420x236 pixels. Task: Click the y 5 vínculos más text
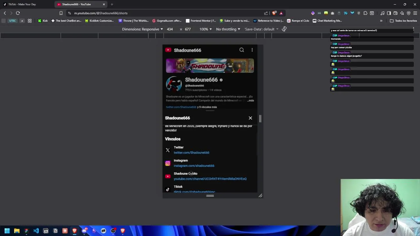(207, 107)
